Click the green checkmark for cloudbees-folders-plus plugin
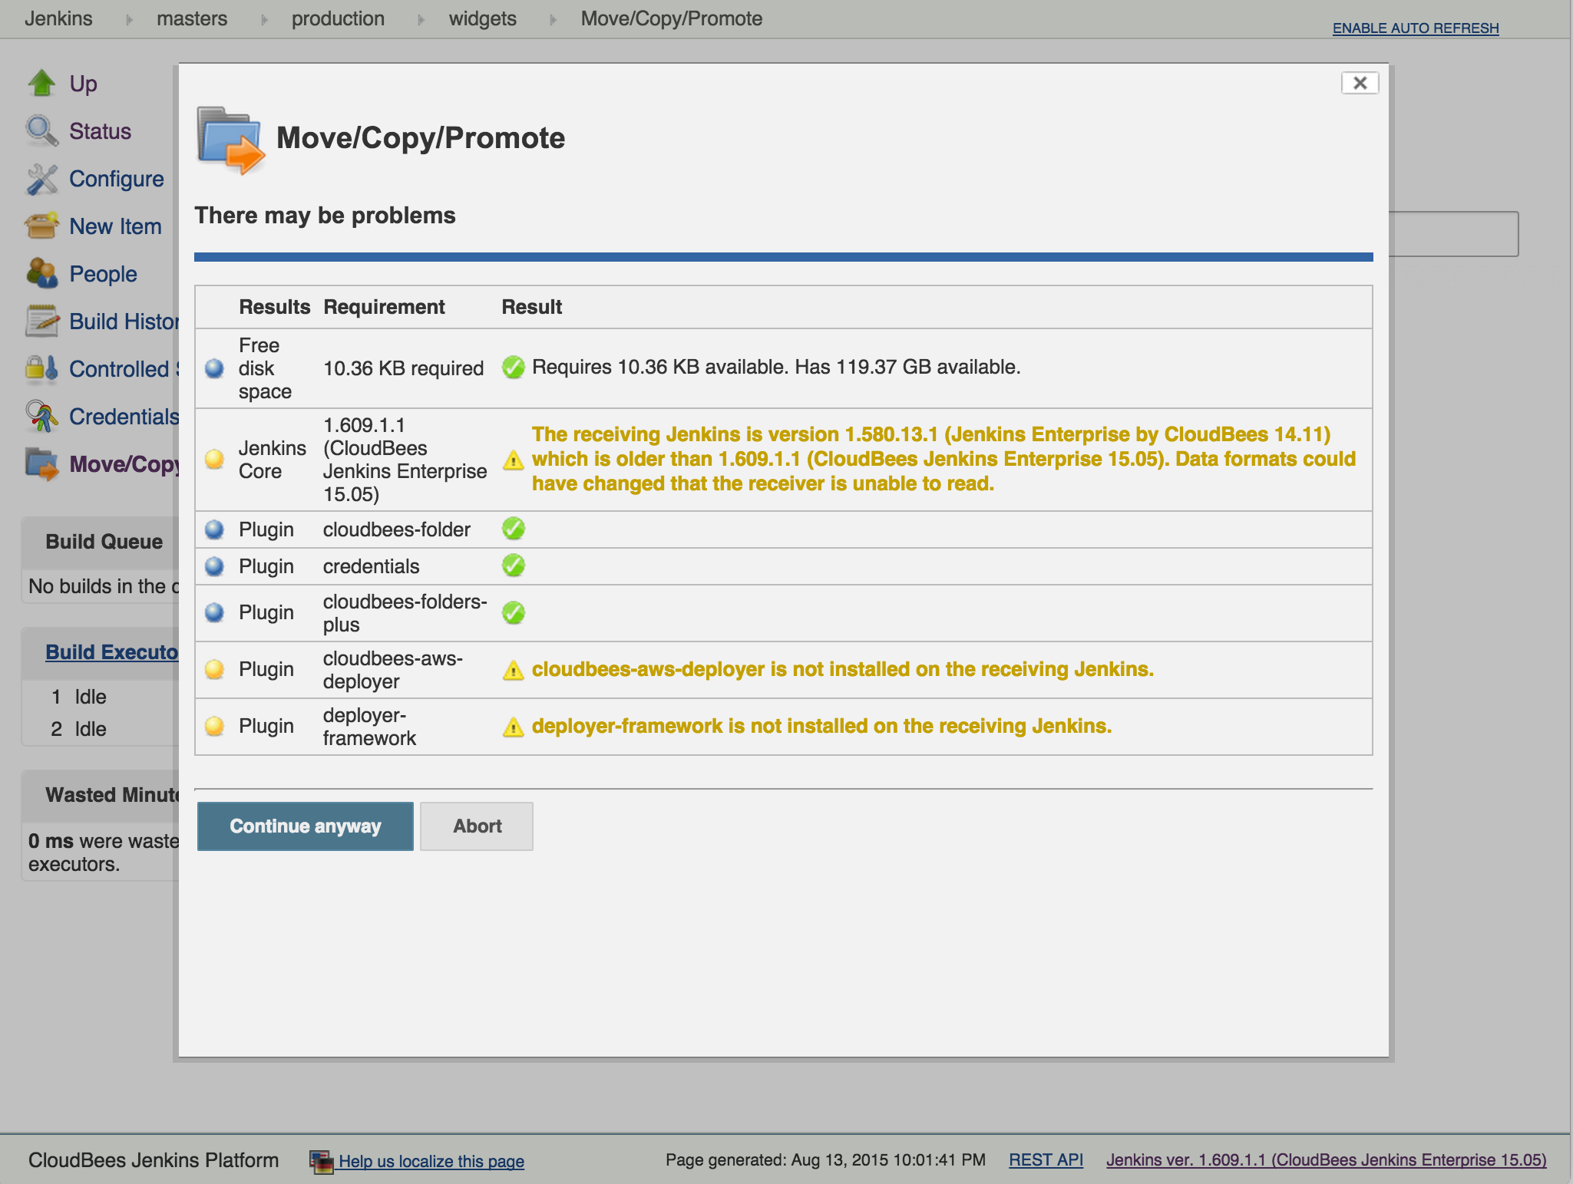This screenshot has width=1573, height=1184. [x=514, y=612]
